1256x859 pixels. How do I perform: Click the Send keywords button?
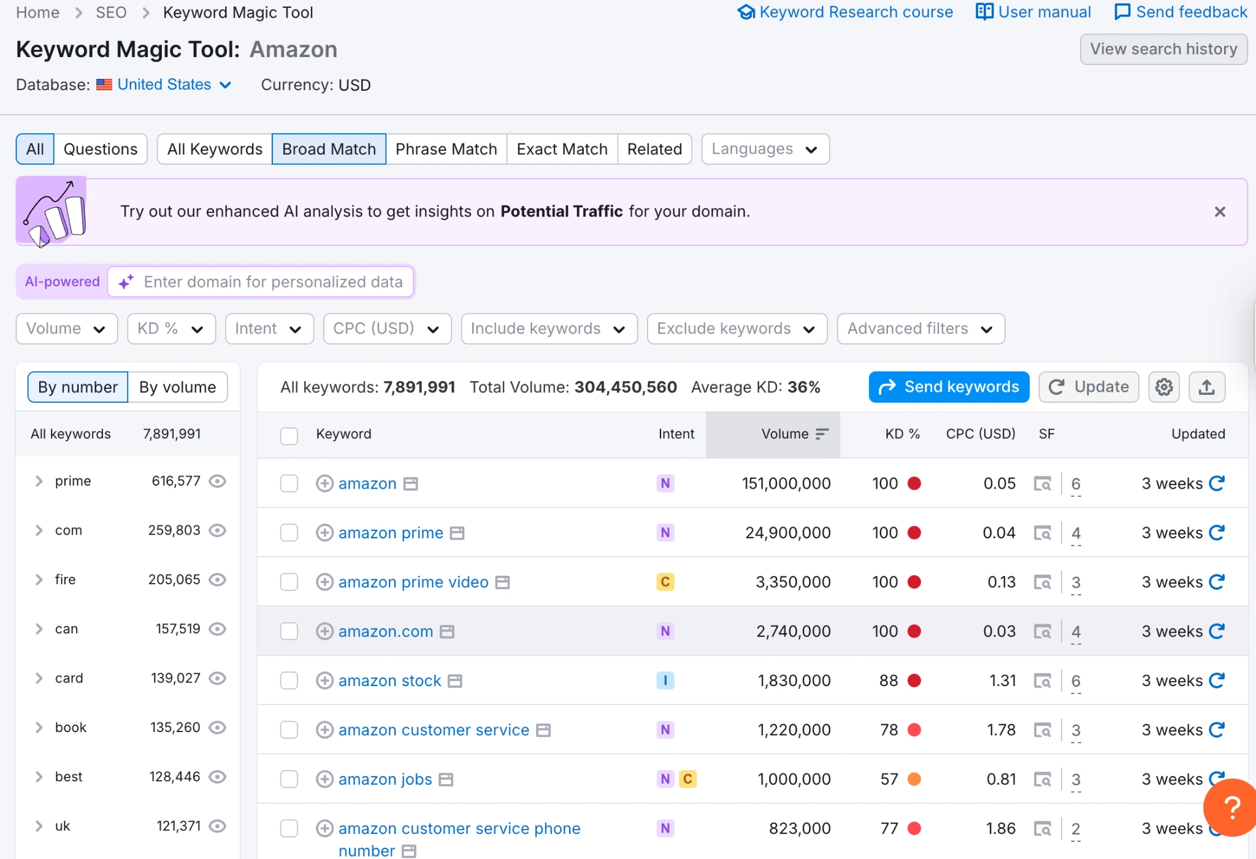949,387
